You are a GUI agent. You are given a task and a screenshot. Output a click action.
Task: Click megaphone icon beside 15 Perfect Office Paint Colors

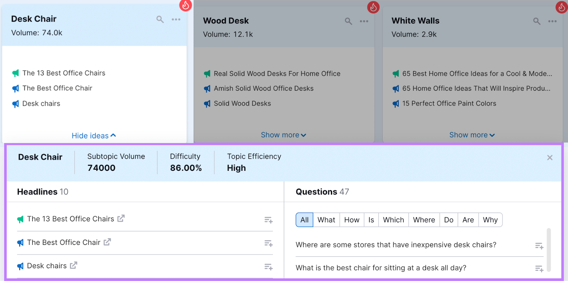(x=396, y=104)
